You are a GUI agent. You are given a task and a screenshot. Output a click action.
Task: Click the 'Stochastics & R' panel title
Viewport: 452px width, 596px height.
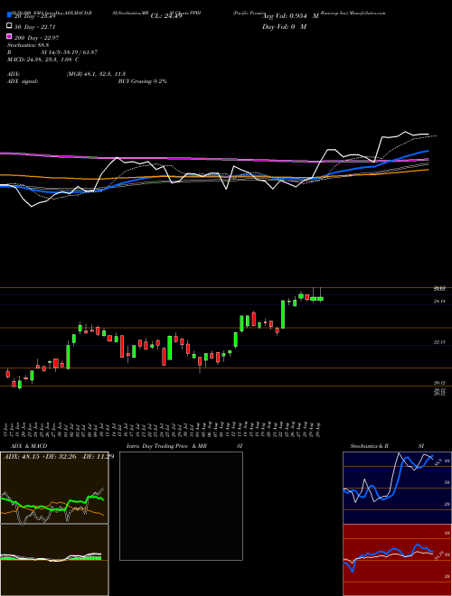tap(370, 446)
